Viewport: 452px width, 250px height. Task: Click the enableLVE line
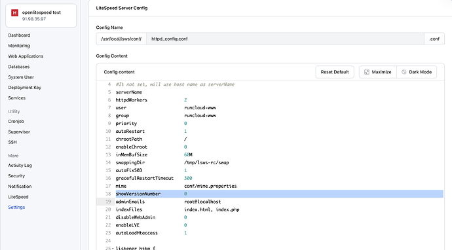279,225
